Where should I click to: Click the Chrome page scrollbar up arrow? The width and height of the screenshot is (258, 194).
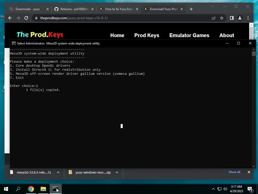251,25
